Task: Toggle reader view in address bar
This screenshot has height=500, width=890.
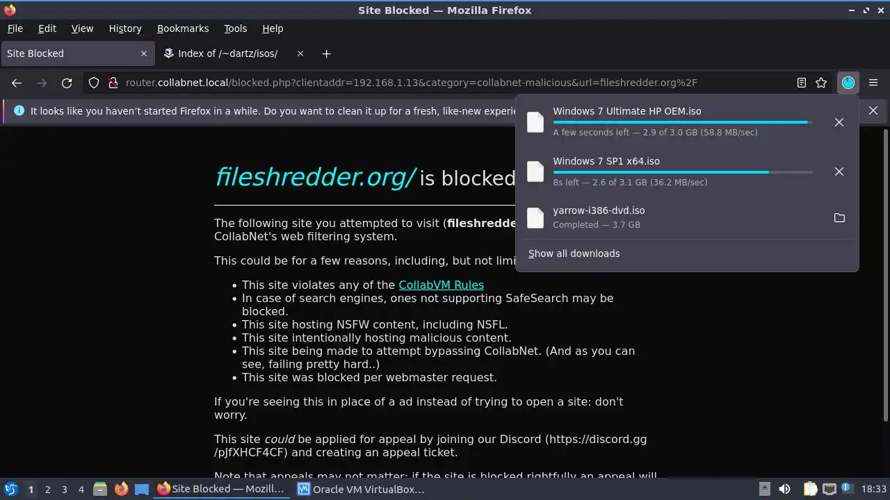Action: coord(802,83)
